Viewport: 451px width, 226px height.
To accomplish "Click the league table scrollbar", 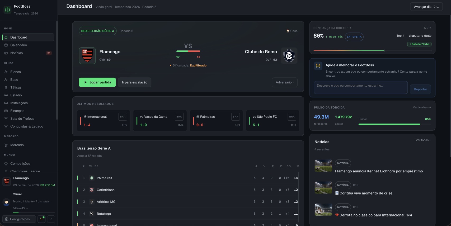I will [x=298, y=197].
